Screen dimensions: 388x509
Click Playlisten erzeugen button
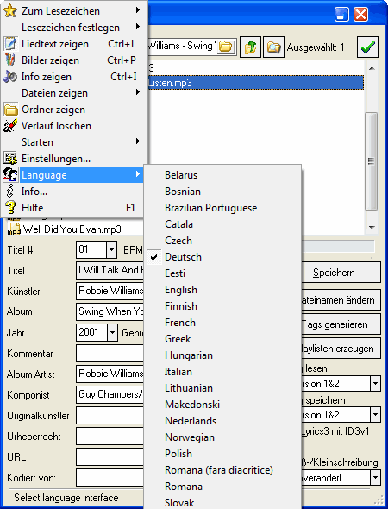[341, 349]
